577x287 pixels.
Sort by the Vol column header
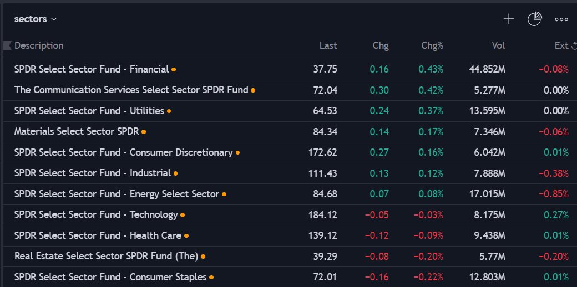[x=498, y=45]
